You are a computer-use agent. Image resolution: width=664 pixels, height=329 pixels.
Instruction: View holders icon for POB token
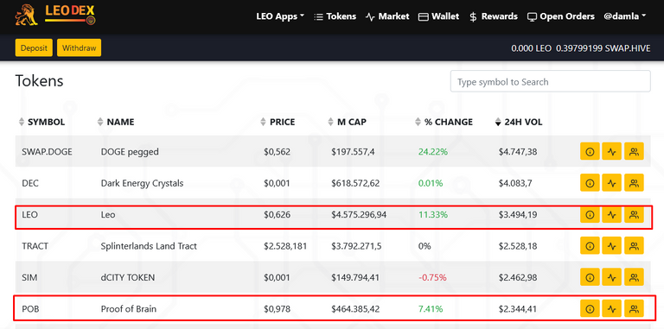634,308
